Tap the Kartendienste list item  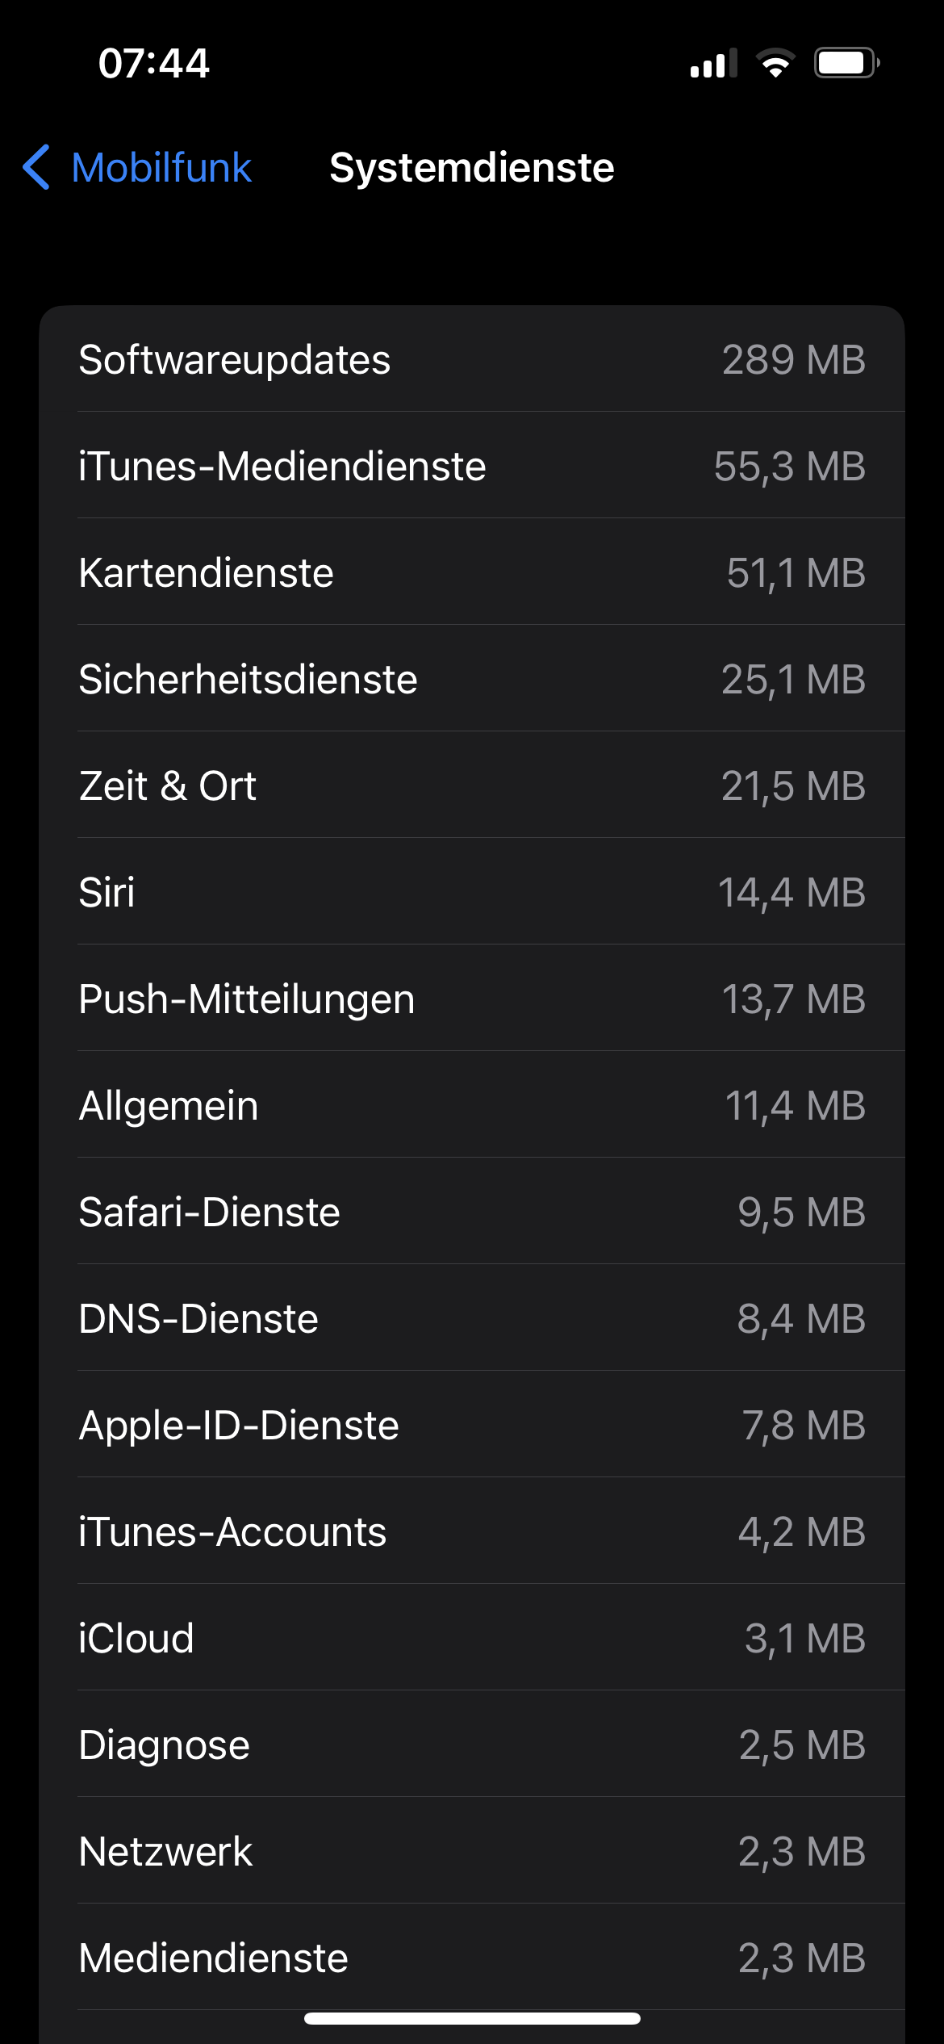point(471,572)
